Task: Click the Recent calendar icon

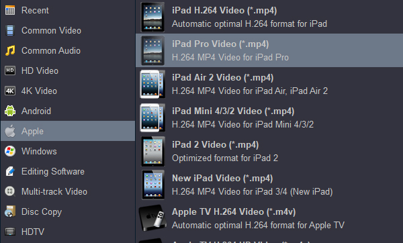Action: [x=10, y=11]
